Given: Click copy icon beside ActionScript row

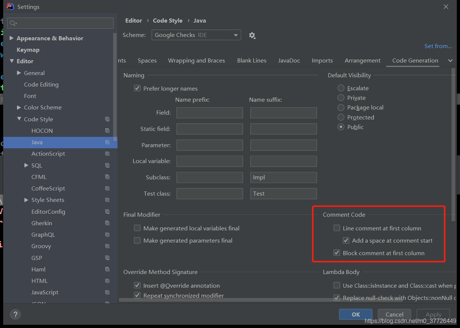Looking at the screenshot, I should pyautogui.click(x=107, y=154).
